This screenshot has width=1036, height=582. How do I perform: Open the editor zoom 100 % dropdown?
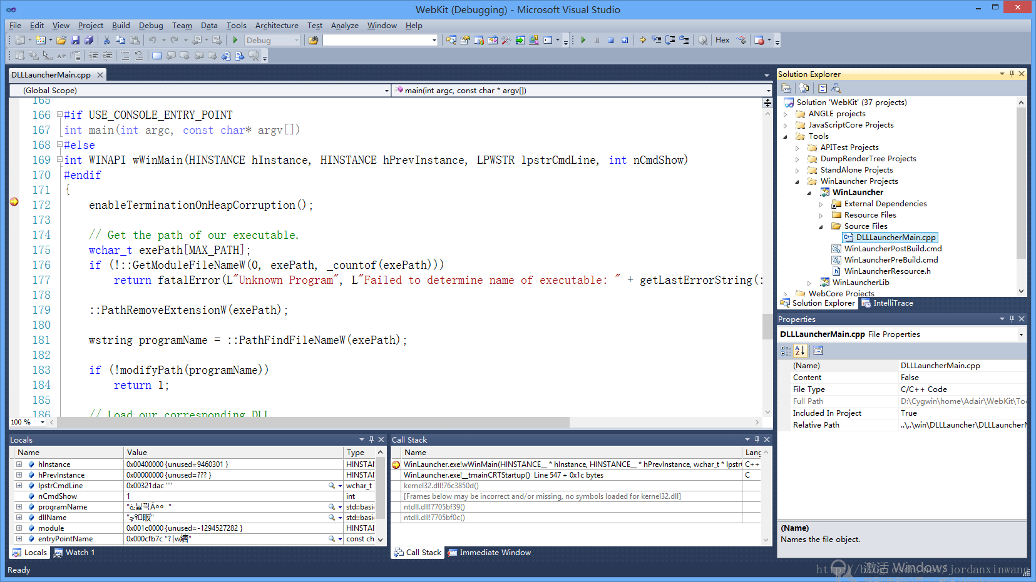[x=43, y=423]
